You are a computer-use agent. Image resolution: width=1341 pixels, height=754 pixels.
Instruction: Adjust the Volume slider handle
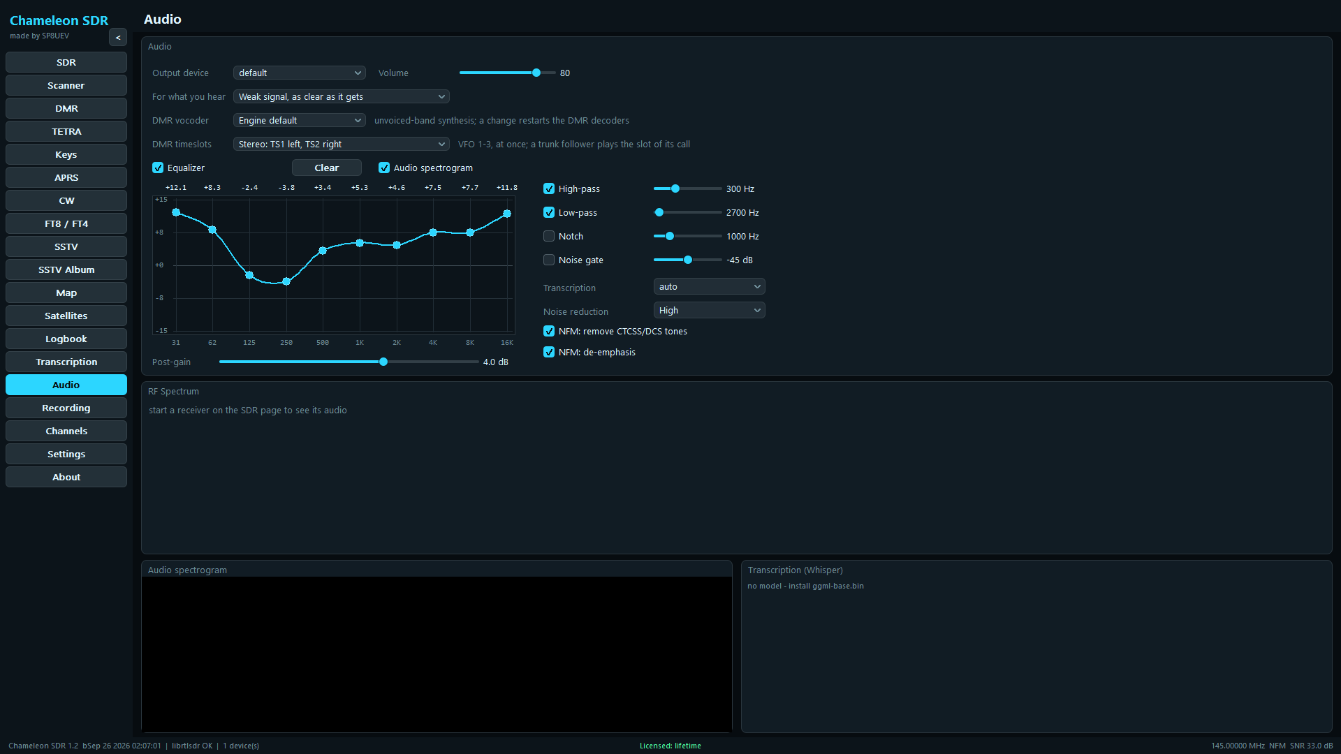point(536,73)
